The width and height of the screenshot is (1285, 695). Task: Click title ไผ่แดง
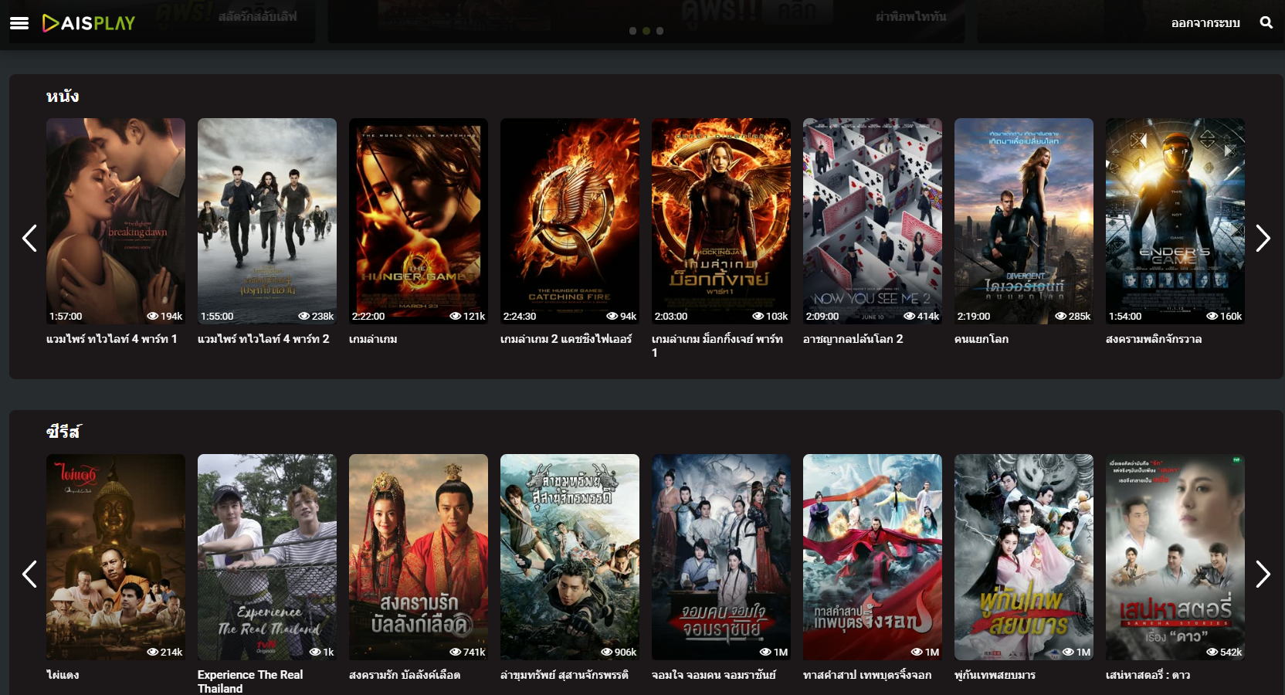[x=63, y=675]
